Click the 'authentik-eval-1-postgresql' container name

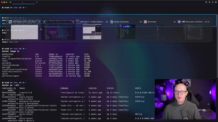click(x=23, y=103)
